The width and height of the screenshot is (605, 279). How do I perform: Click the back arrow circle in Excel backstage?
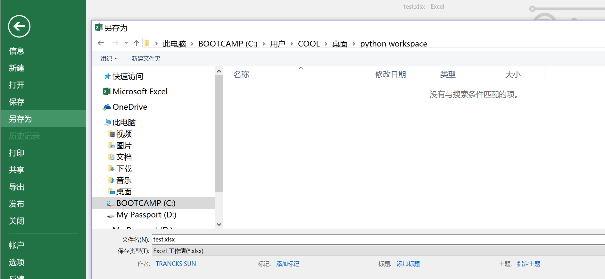19,26
